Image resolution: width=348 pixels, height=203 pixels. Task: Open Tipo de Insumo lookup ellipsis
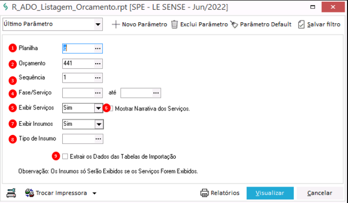[98, 138]
